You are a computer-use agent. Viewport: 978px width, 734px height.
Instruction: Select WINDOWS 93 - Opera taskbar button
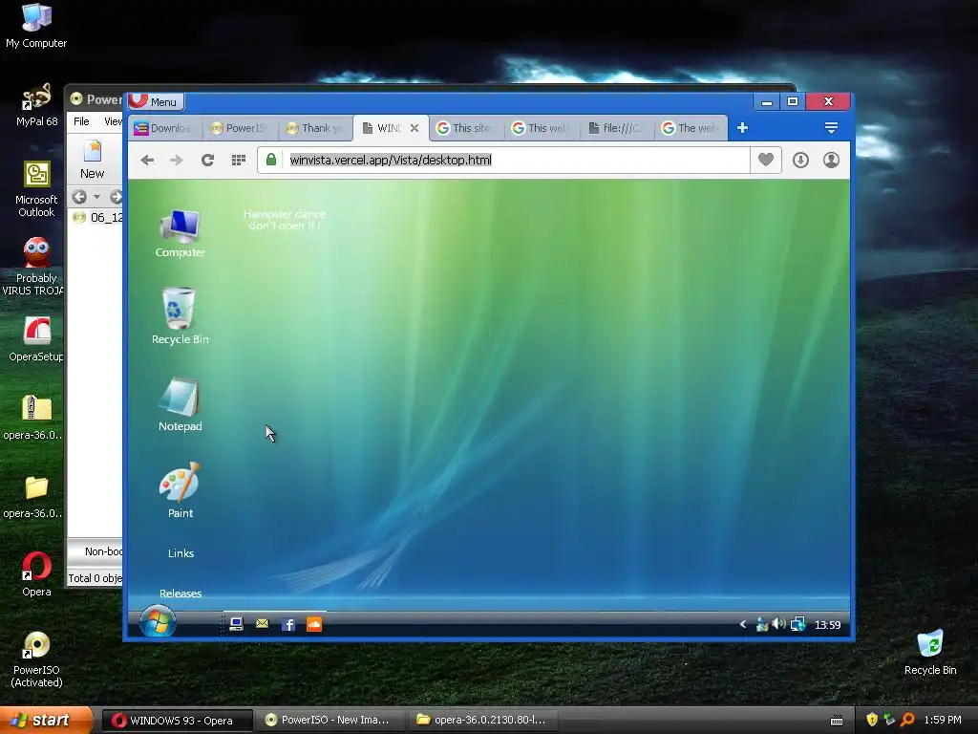[x=177, y=721]
